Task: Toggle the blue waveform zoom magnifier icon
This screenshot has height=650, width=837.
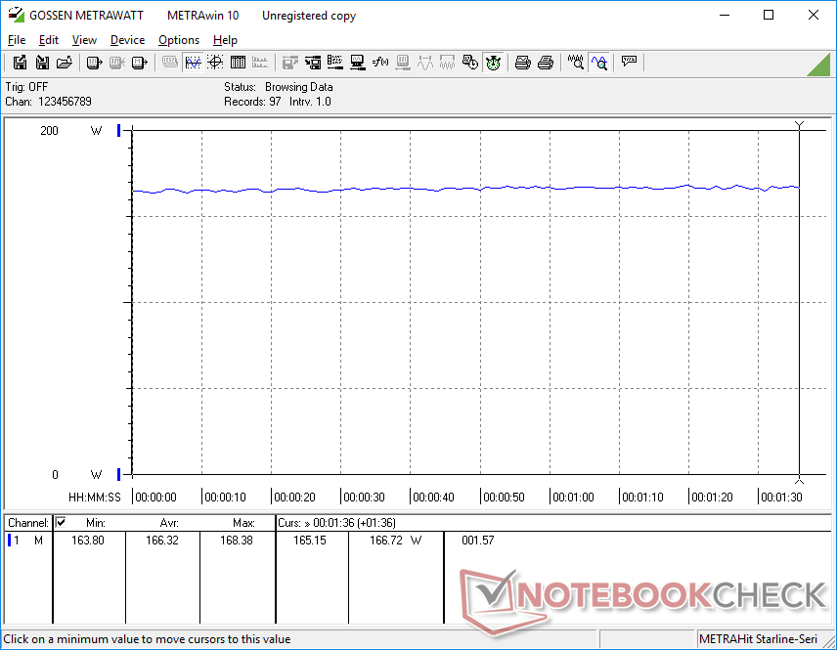Action: (x=599, y=63)
